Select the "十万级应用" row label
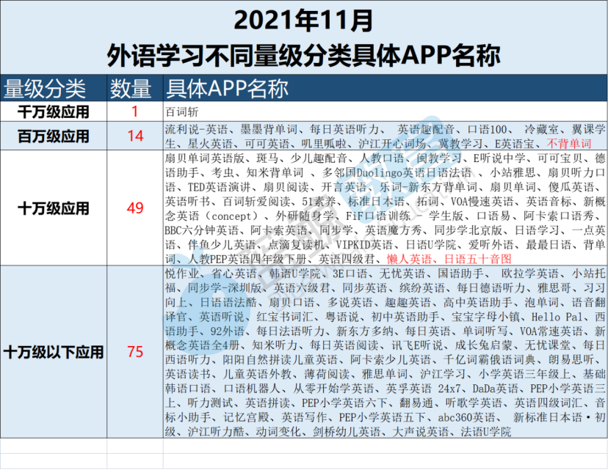This screenshot has width=608, height=470. [54, 208]
